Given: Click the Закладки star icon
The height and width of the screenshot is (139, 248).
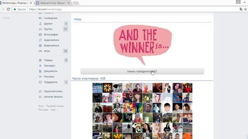Looking at the screenshot, I should (40, 66).
